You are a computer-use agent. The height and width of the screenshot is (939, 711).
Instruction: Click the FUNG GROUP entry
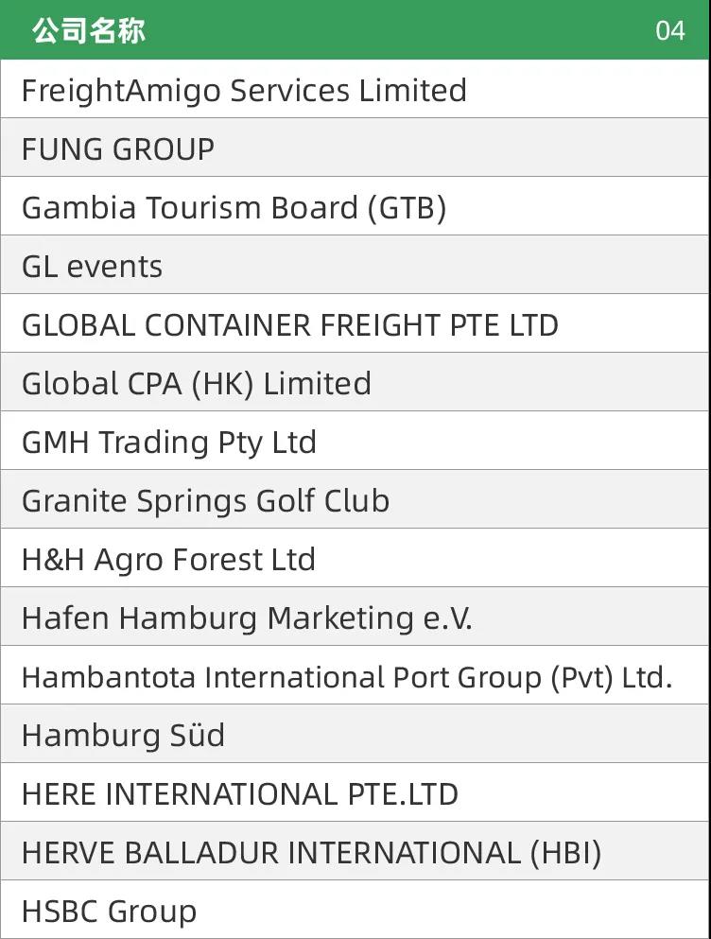pos(355,148)
